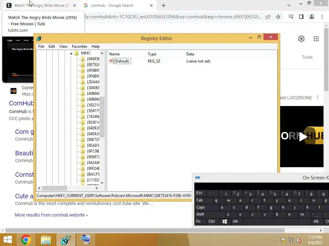Switch to the cornhub Google Search tab
The width and height of the screenshot is (329, 246).
[118, 5]
